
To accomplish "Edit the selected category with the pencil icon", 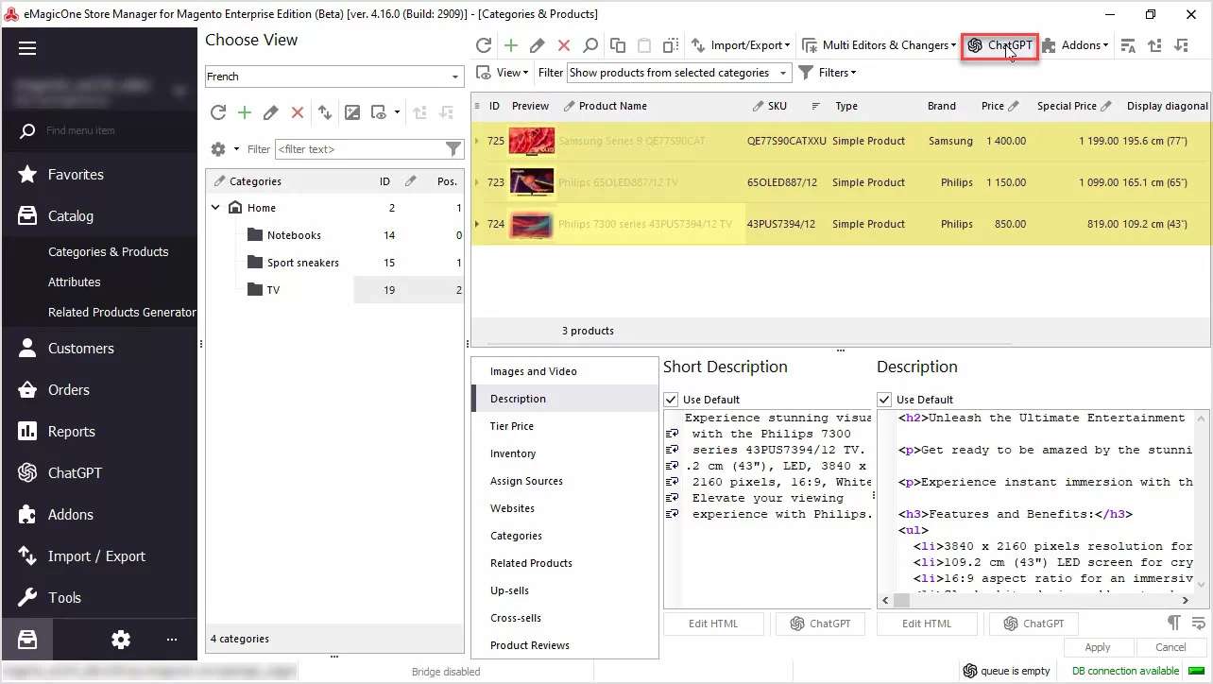I will pyautogui.click(x=271, y=112).
